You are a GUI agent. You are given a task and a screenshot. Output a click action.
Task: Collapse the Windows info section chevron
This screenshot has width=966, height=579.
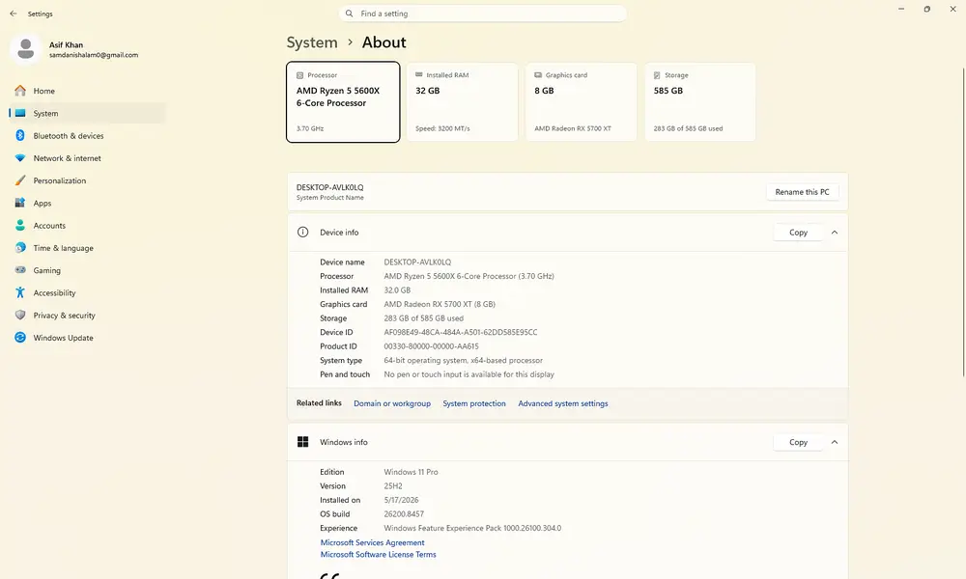835,442
